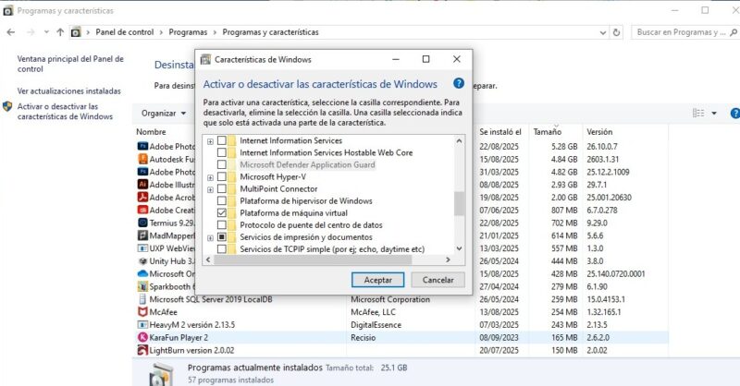Select the LightBurn version 2.0.02 row
Viewport: 740px width, 386px height.
402,350
